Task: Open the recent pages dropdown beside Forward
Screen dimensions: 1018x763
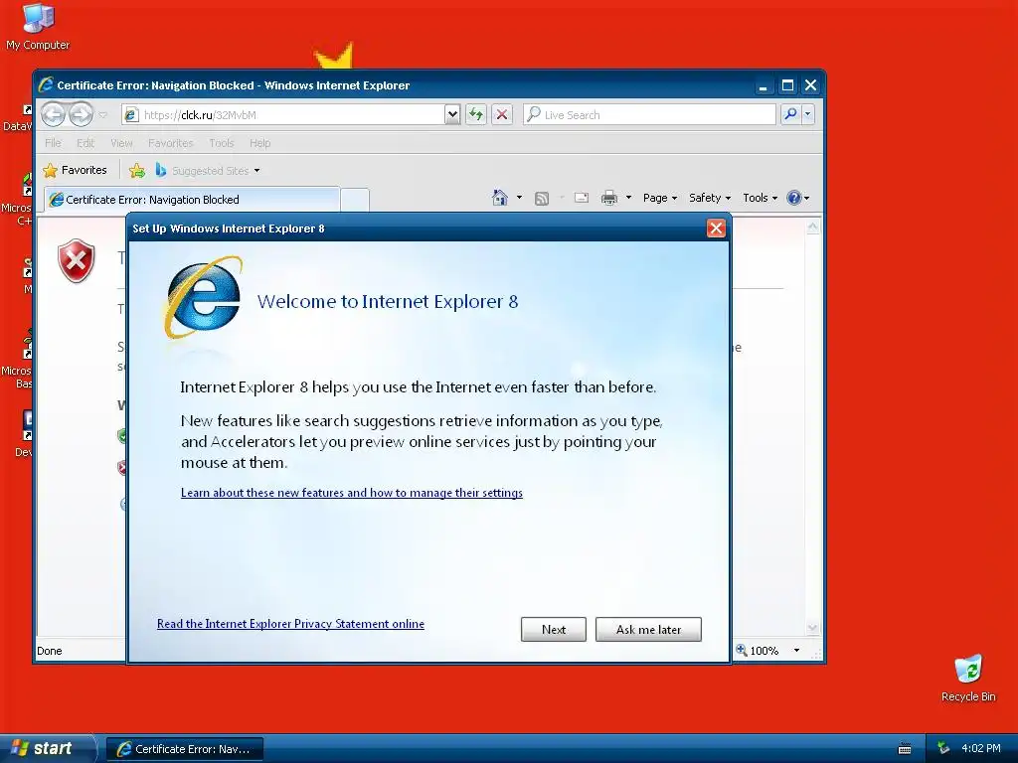Action: tap(102, 115)
